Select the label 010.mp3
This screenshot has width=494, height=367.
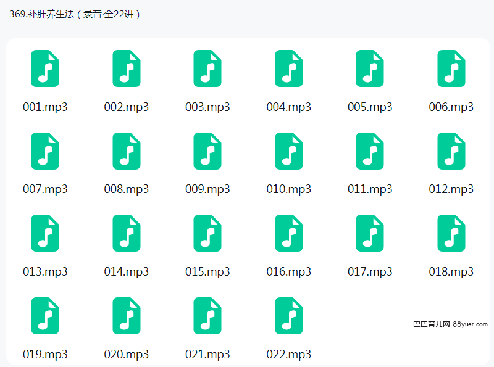(x=289, y=189)
